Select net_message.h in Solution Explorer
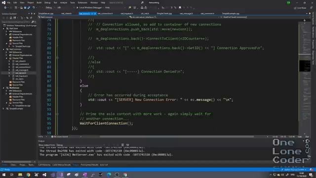 point(22,70)
